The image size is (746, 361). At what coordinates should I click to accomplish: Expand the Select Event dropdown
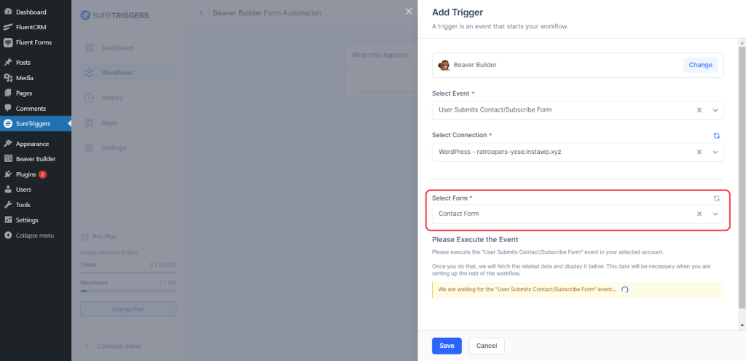pyautogui.click(x=715, y=110)
